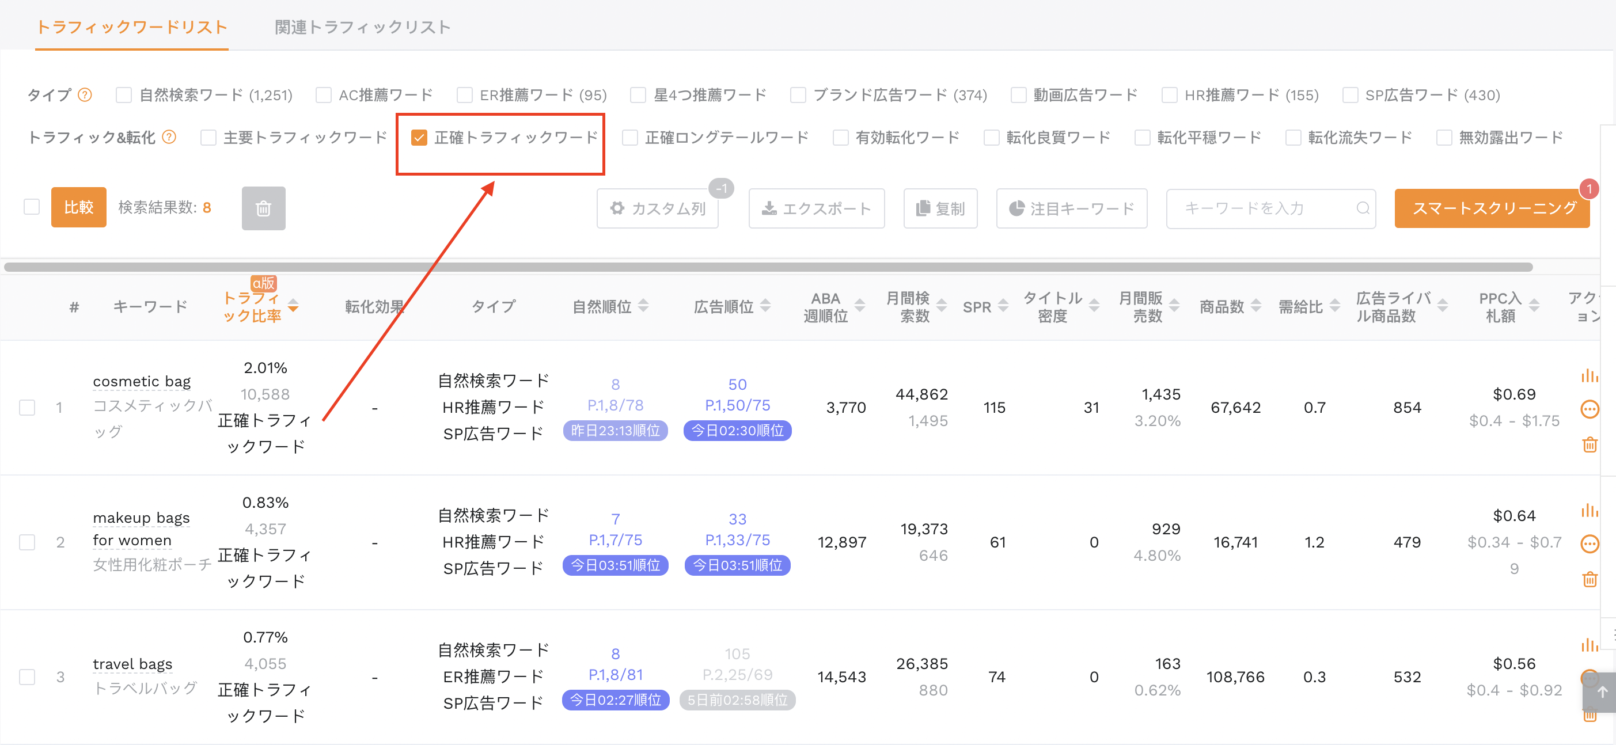The height and width of the screenshot is (745, 1616).
Task: Sort by ABA週順位 column
Action: click(859, 306)
